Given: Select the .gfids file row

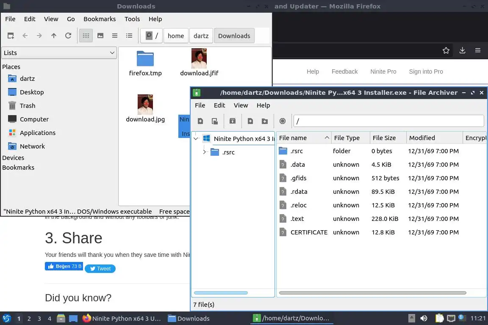Looking at the screenshot, I should point(381,178).
